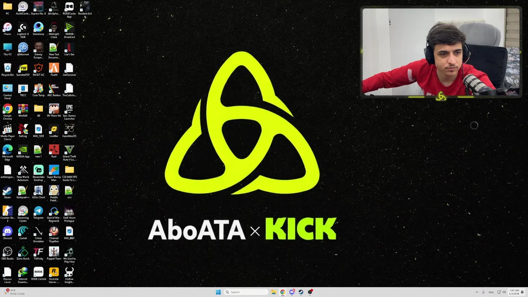This screenshot has width=528, height=297.
Task: Open the weather widget on taskbar
Action: point(15,292)
